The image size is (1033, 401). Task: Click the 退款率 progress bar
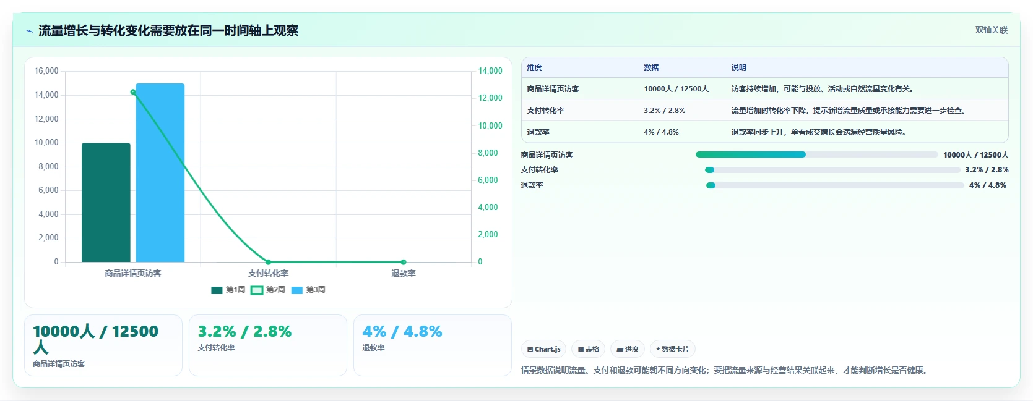click(x=835, y=185)
